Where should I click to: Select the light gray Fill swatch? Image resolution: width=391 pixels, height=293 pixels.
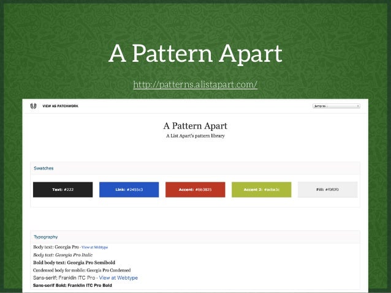[x=328, y=190]
